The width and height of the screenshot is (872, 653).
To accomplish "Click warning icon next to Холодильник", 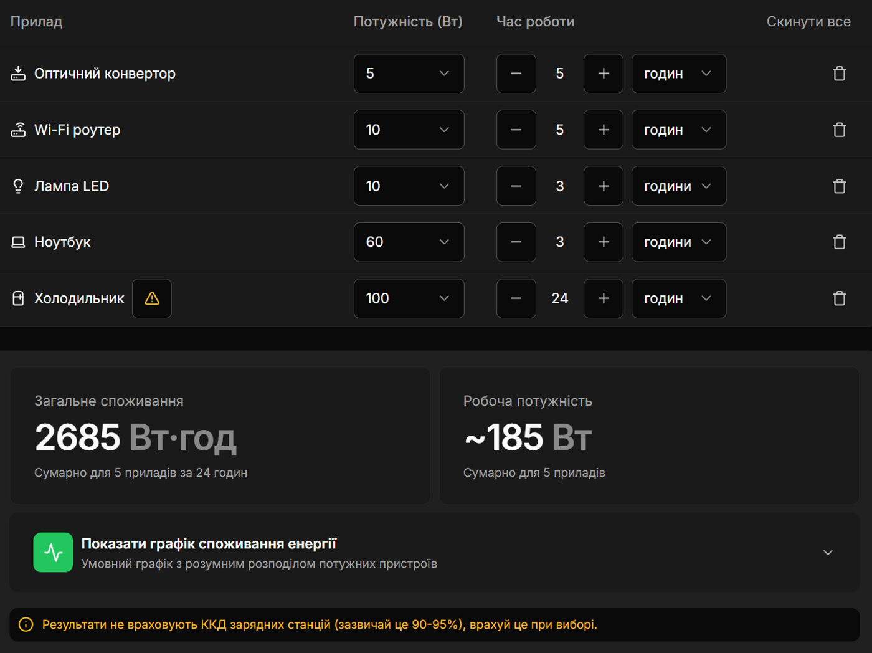I will [x=152, y=298].
